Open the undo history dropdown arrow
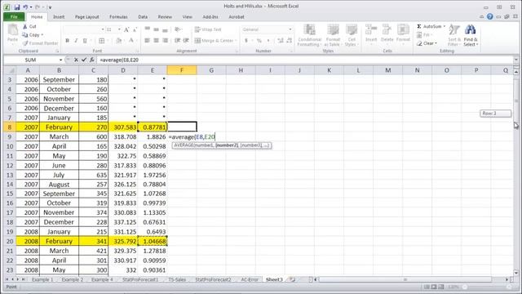 31,7
